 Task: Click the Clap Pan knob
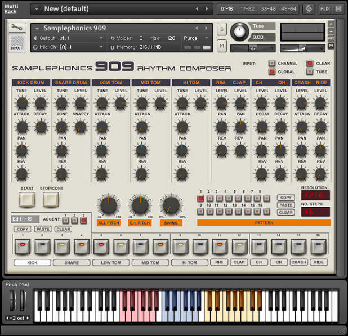point(240,127)
